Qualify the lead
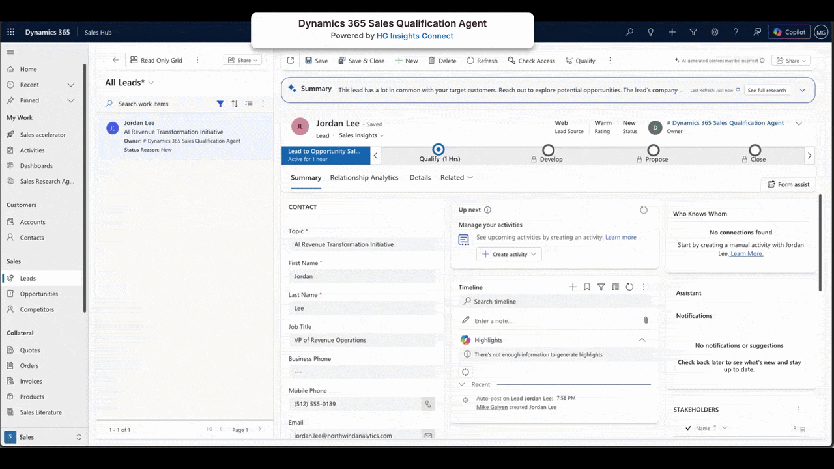 tap(580, 61)
